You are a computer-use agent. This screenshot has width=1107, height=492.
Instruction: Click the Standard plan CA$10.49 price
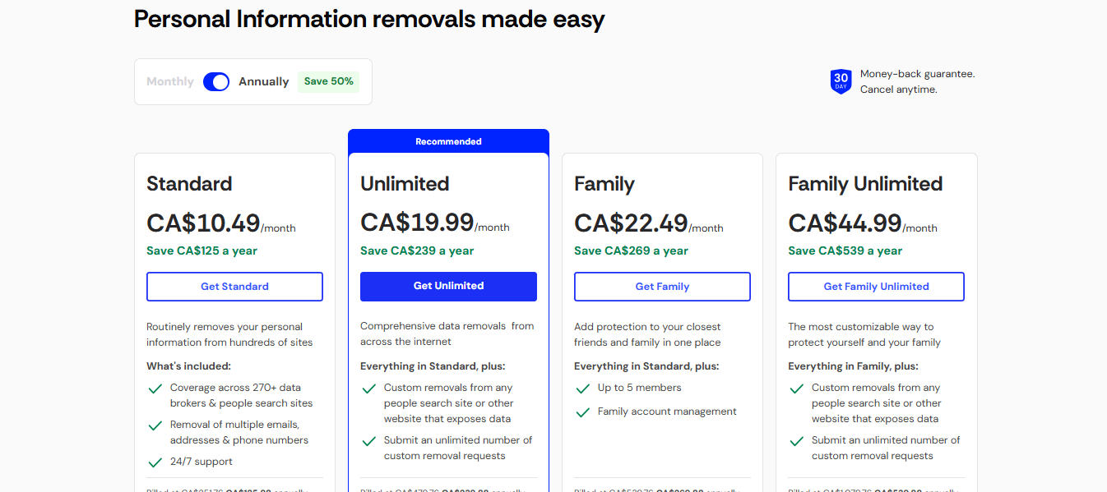[x=203, y=223]
